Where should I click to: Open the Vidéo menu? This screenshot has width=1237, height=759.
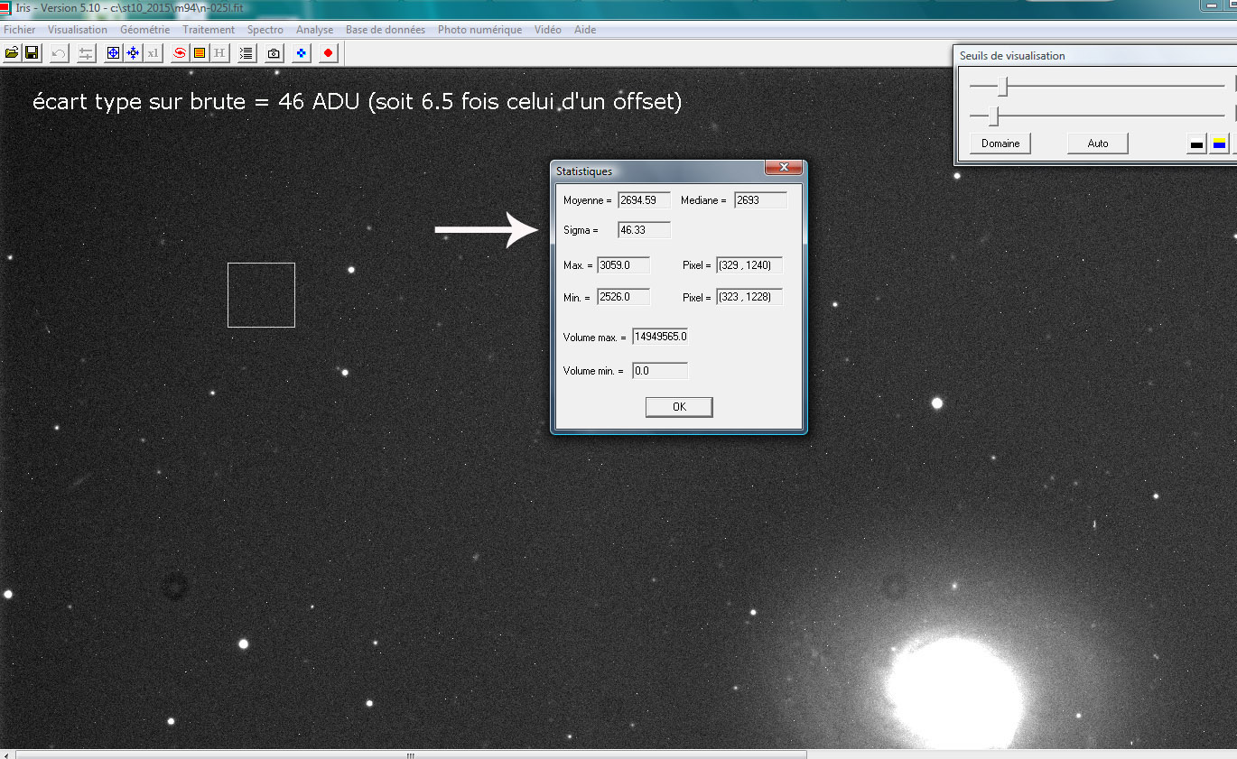tap(548, 30)
